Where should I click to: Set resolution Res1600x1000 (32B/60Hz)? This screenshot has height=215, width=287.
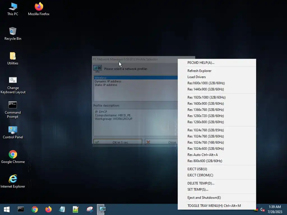coord(217,83)
